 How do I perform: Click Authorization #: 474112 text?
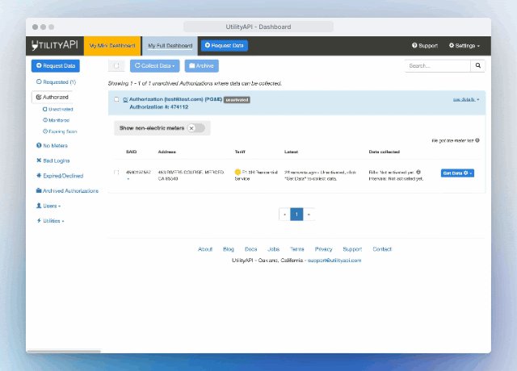158,107
